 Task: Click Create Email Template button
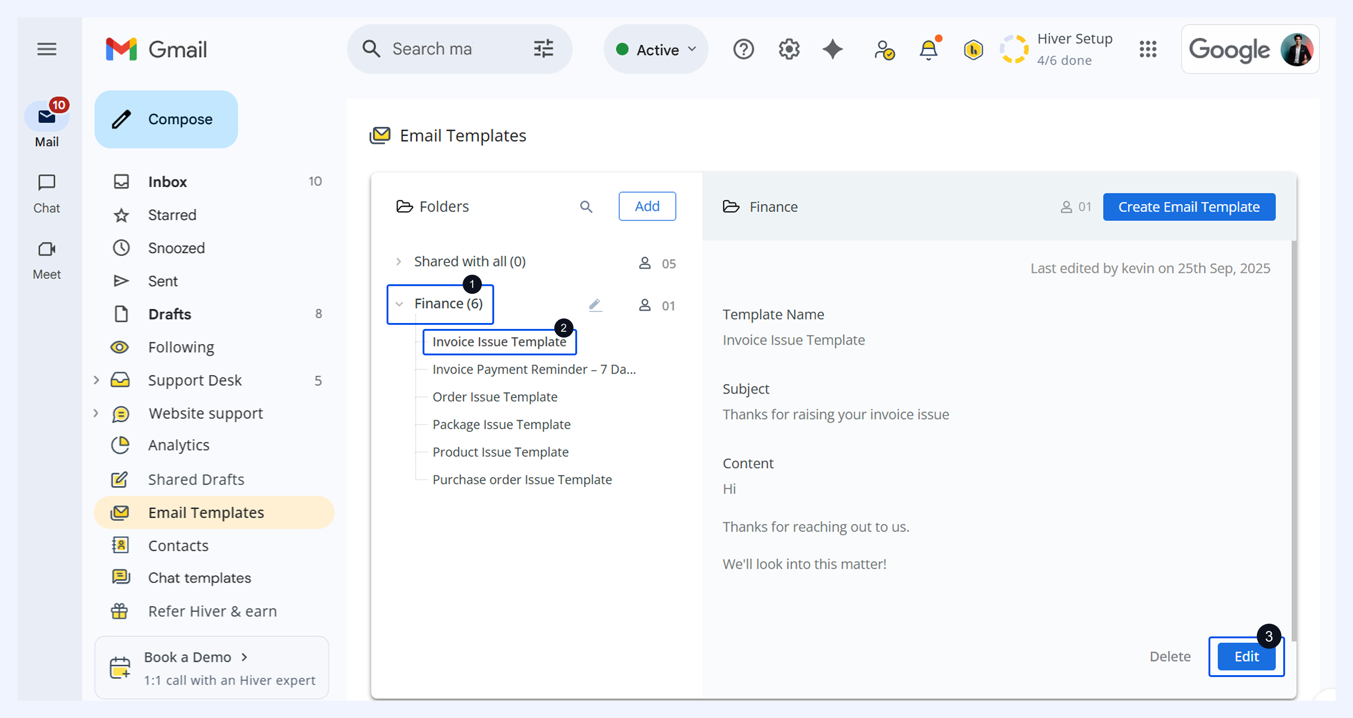(x=1188, y=207)
